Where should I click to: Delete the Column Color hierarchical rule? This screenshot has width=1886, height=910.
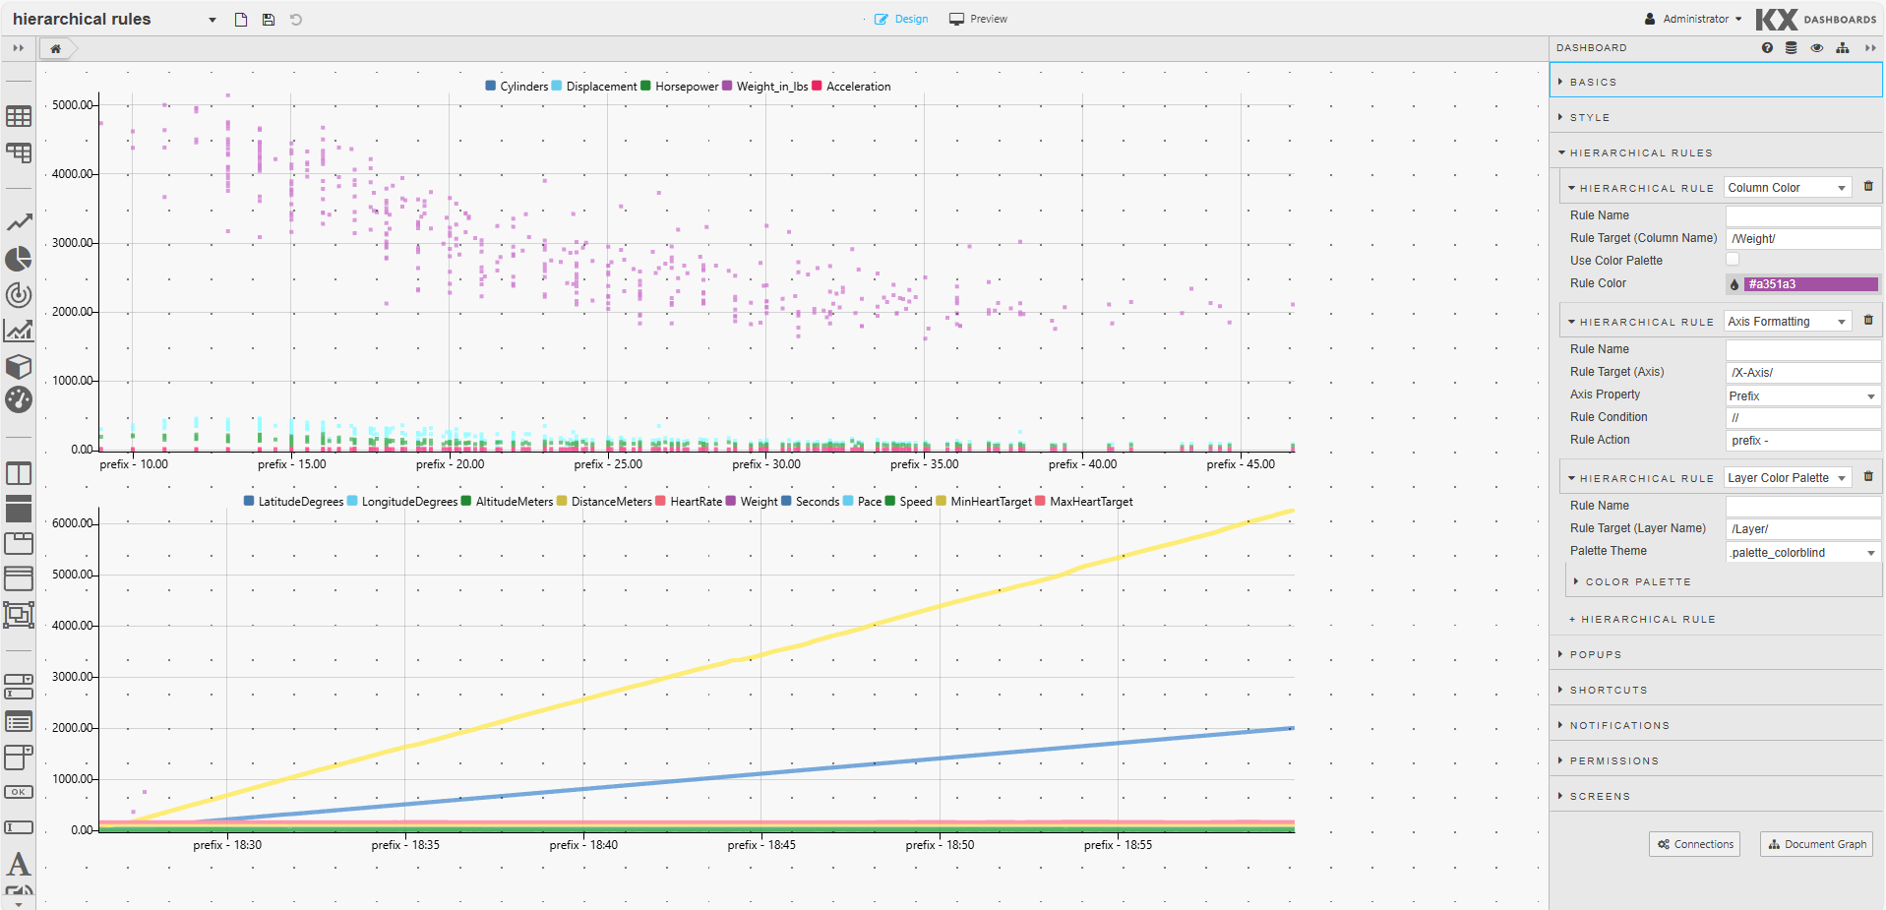(1868, 187)
